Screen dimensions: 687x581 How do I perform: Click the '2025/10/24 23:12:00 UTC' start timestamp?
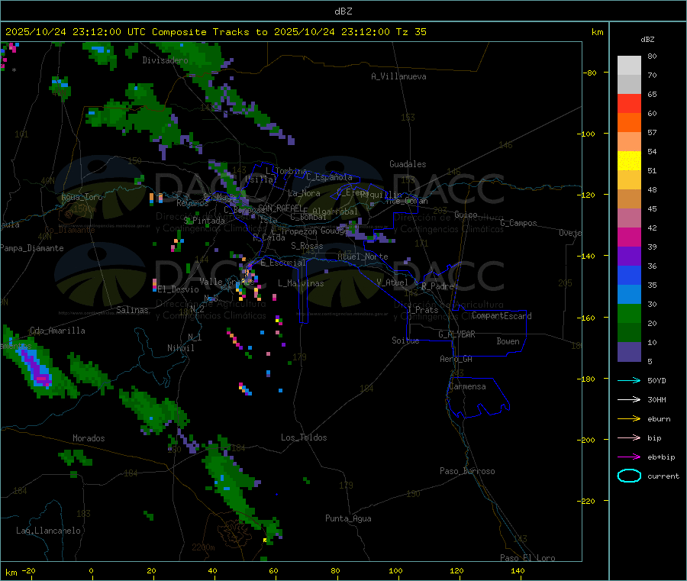pyautogui.click(x=76, y=32)
